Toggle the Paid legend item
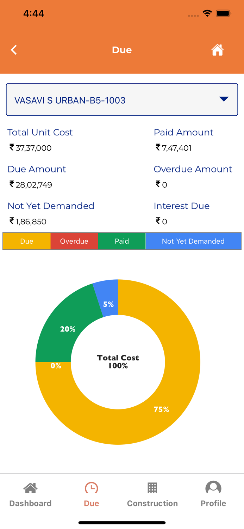This screenshot has height=529, width=244. (122, 241)
